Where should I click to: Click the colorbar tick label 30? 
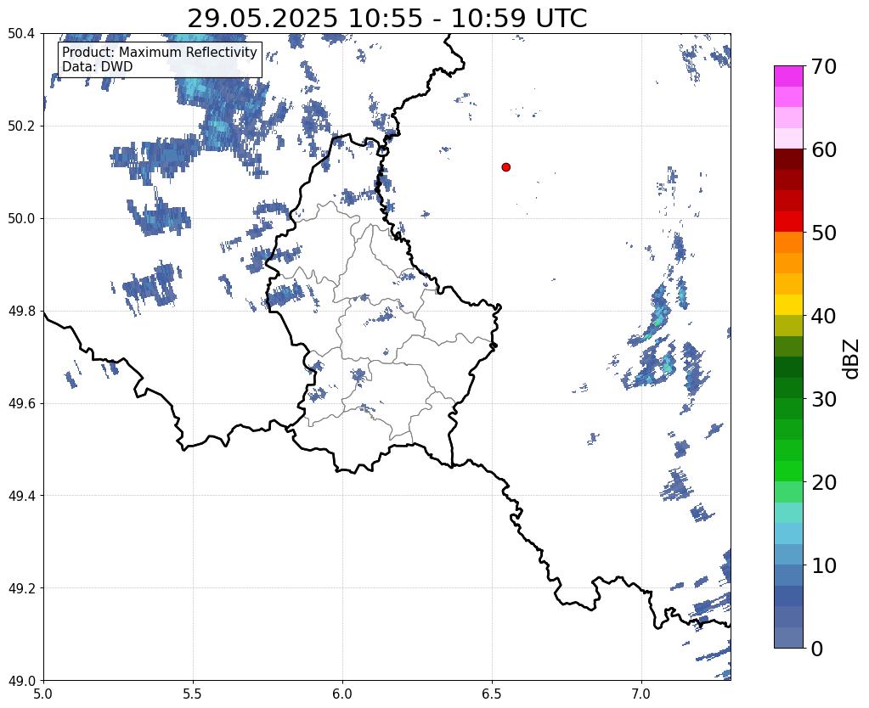(824, 399)
